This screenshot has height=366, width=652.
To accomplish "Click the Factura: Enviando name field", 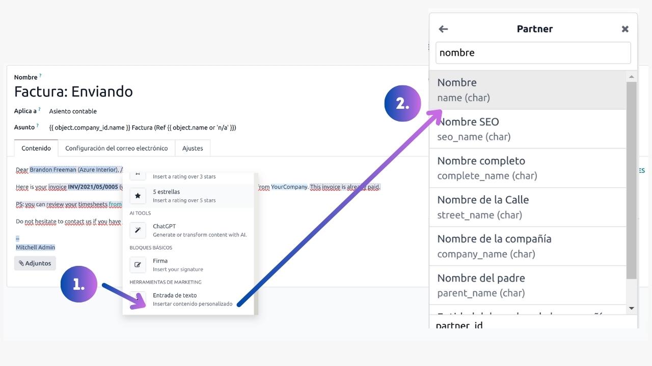I will tap(73, 91).
